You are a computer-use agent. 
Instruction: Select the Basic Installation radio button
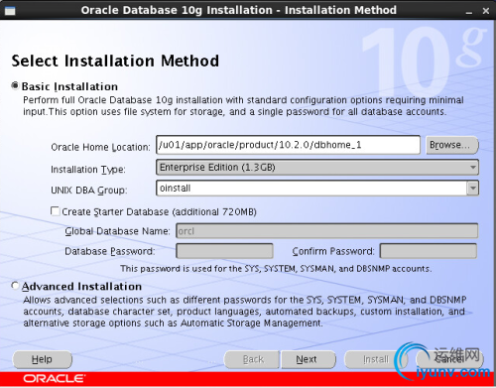(x=15, y=86)
